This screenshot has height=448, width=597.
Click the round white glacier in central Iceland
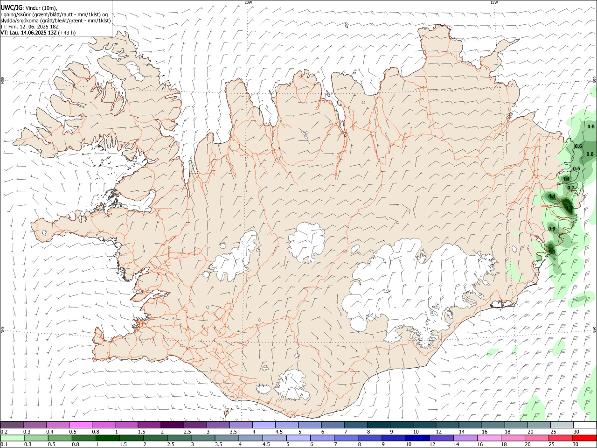[306, 241]
